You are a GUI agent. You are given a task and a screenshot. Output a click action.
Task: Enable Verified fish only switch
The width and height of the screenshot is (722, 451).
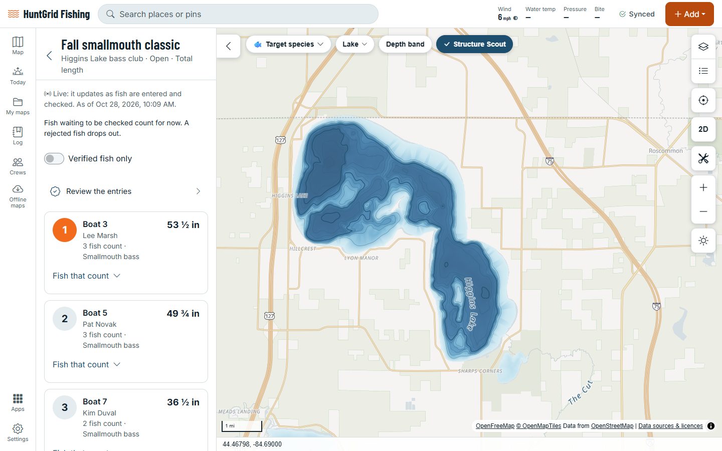click(54, 159)
